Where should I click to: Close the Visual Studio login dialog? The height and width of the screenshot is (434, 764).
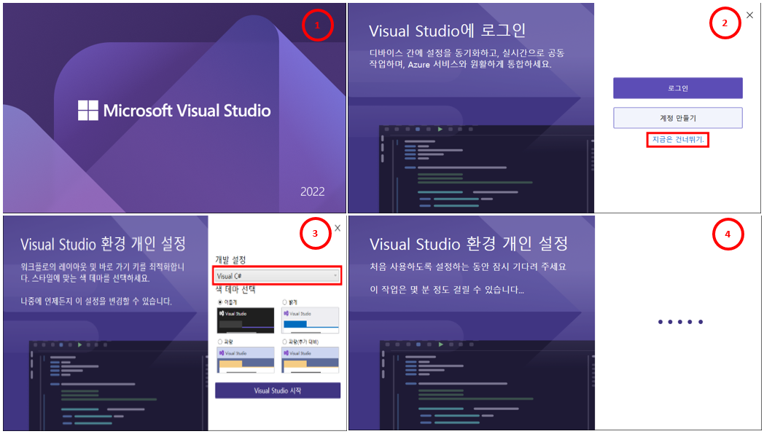click(x=749, y=15)
